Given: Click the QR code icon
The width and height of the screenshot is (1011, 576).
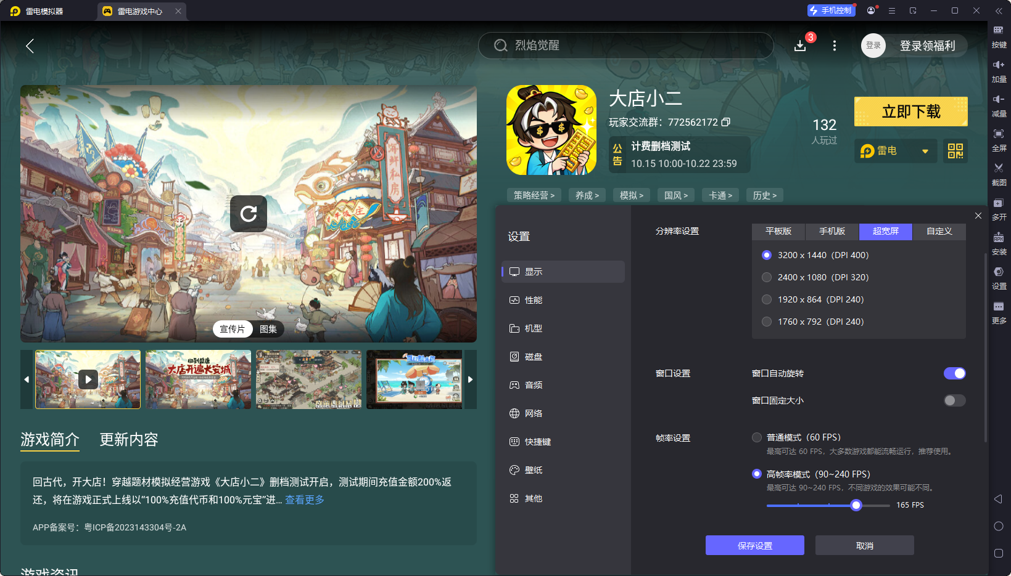Looking at the screenshot, I should (955, 151).
